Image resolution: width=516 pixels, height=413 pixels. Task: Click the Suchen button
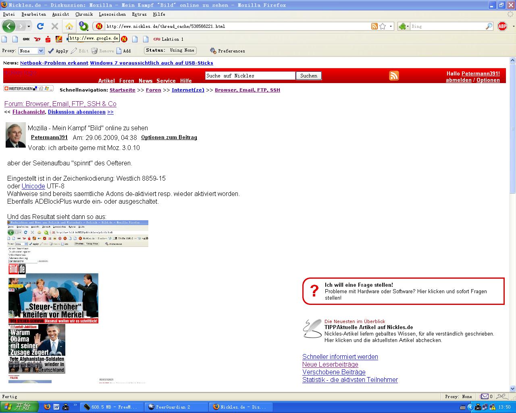coord(309,76)
